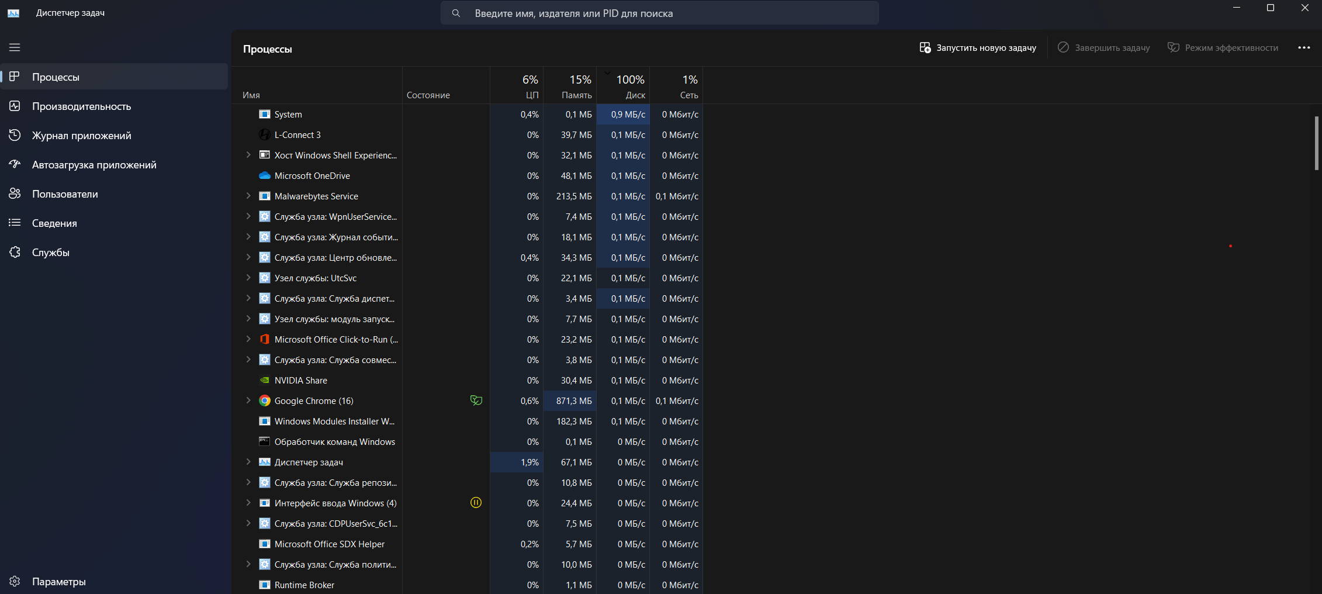Click Запустить новую задачу button

point(978,47)
